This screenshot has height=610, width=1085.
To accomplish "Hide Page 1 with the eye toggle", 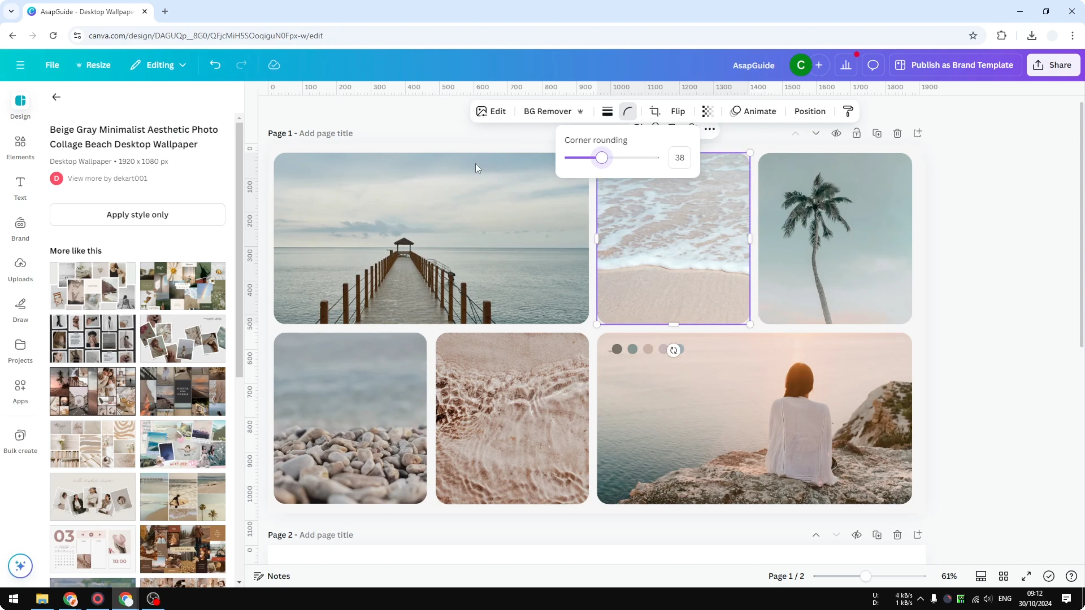I will coord(836,133).
